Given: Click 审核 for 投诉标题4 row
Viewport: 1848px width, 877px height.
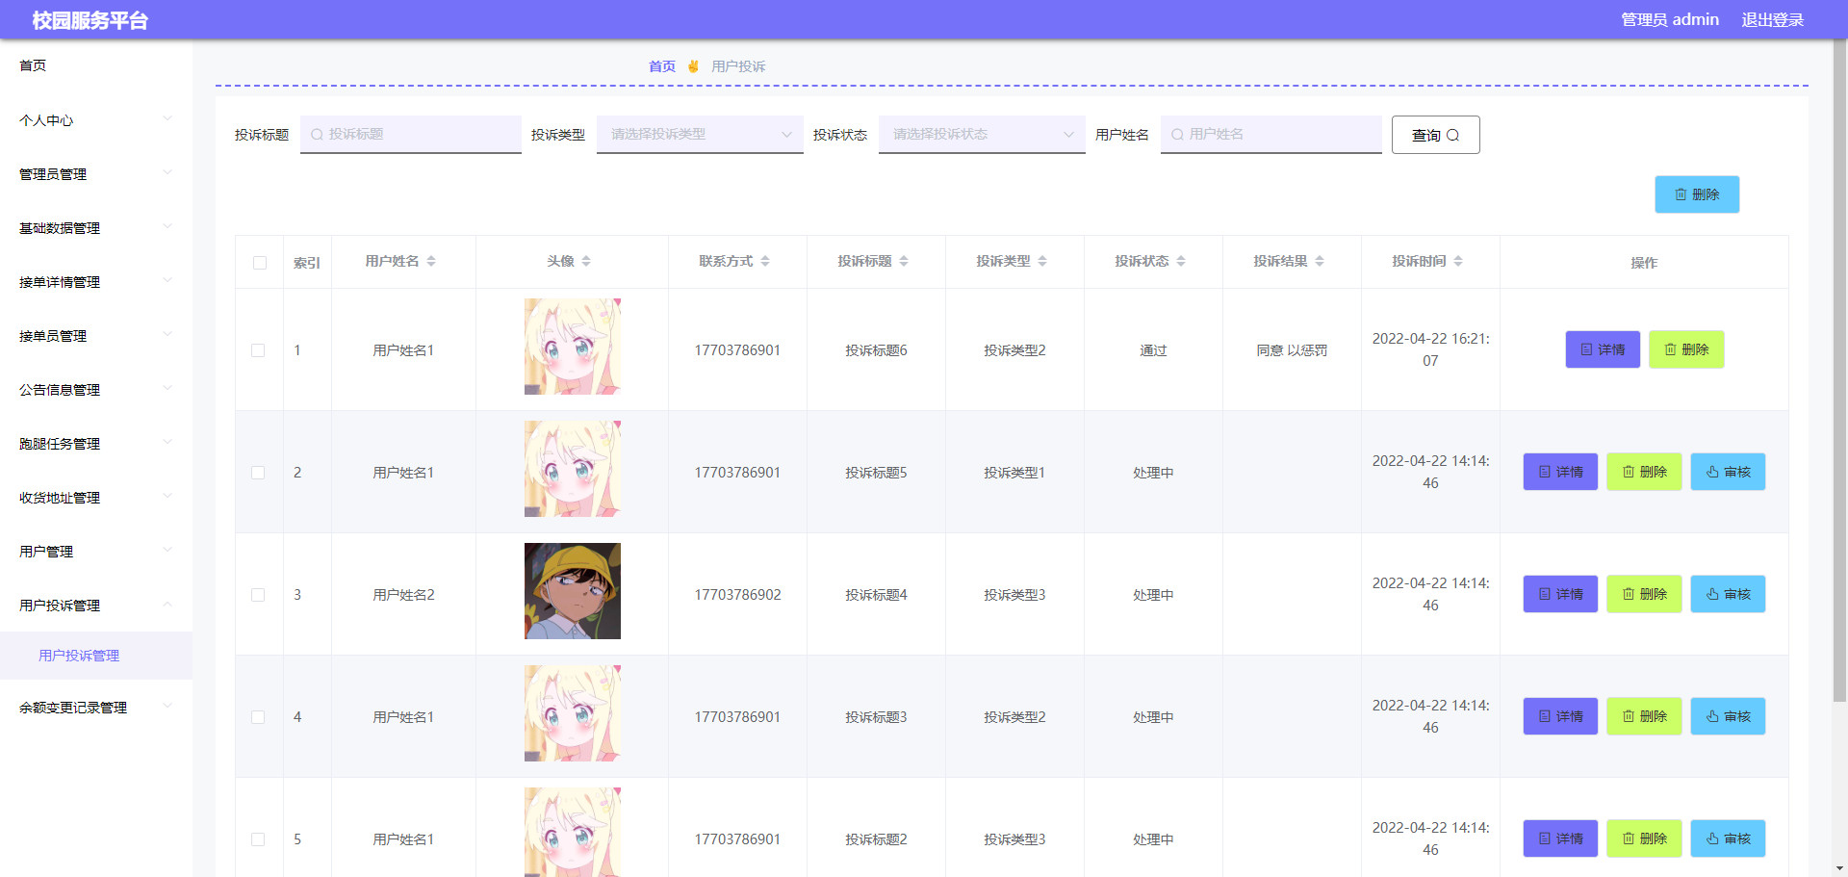Looking at the screenshot, I should click(1728, 594).
